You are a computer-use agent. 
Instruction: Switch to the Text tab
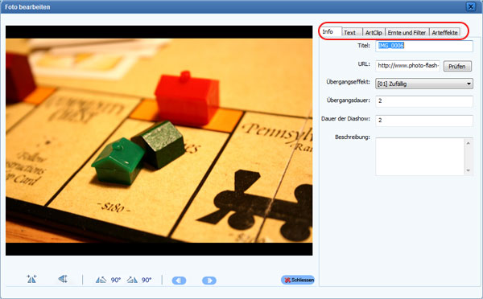[x=352, y=32]
